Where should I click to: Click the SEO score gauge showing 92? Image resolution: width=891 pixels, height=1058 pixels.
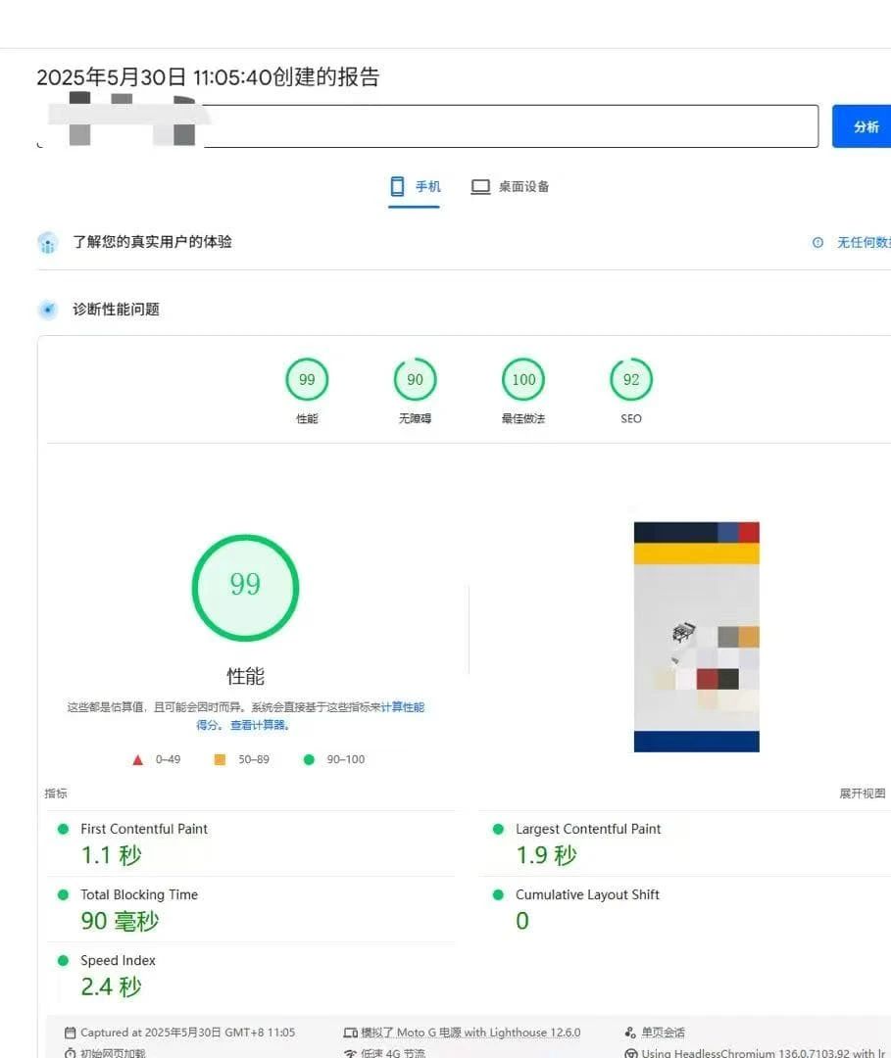point(631,380)
